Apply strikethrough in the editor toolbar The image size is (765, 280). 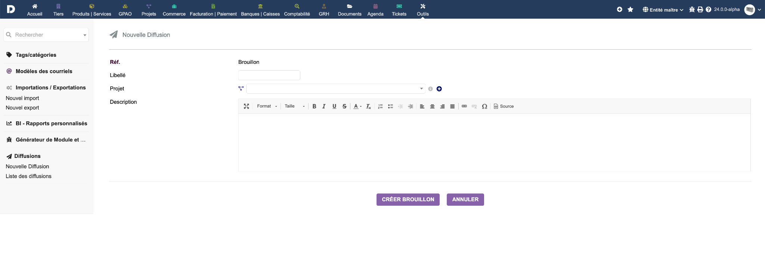(x=344, y=106)
